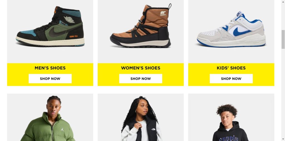Click the Kids' Shoes heading
The image size is (285, 141).
click(231, 68)
